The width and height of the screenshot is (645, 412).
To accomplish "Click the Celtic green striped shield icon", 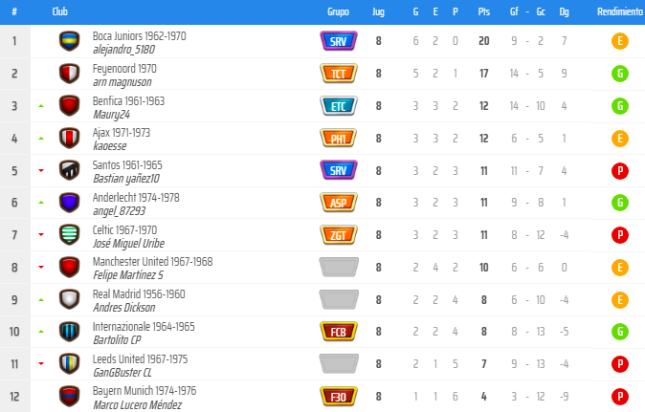I will 69,235.
